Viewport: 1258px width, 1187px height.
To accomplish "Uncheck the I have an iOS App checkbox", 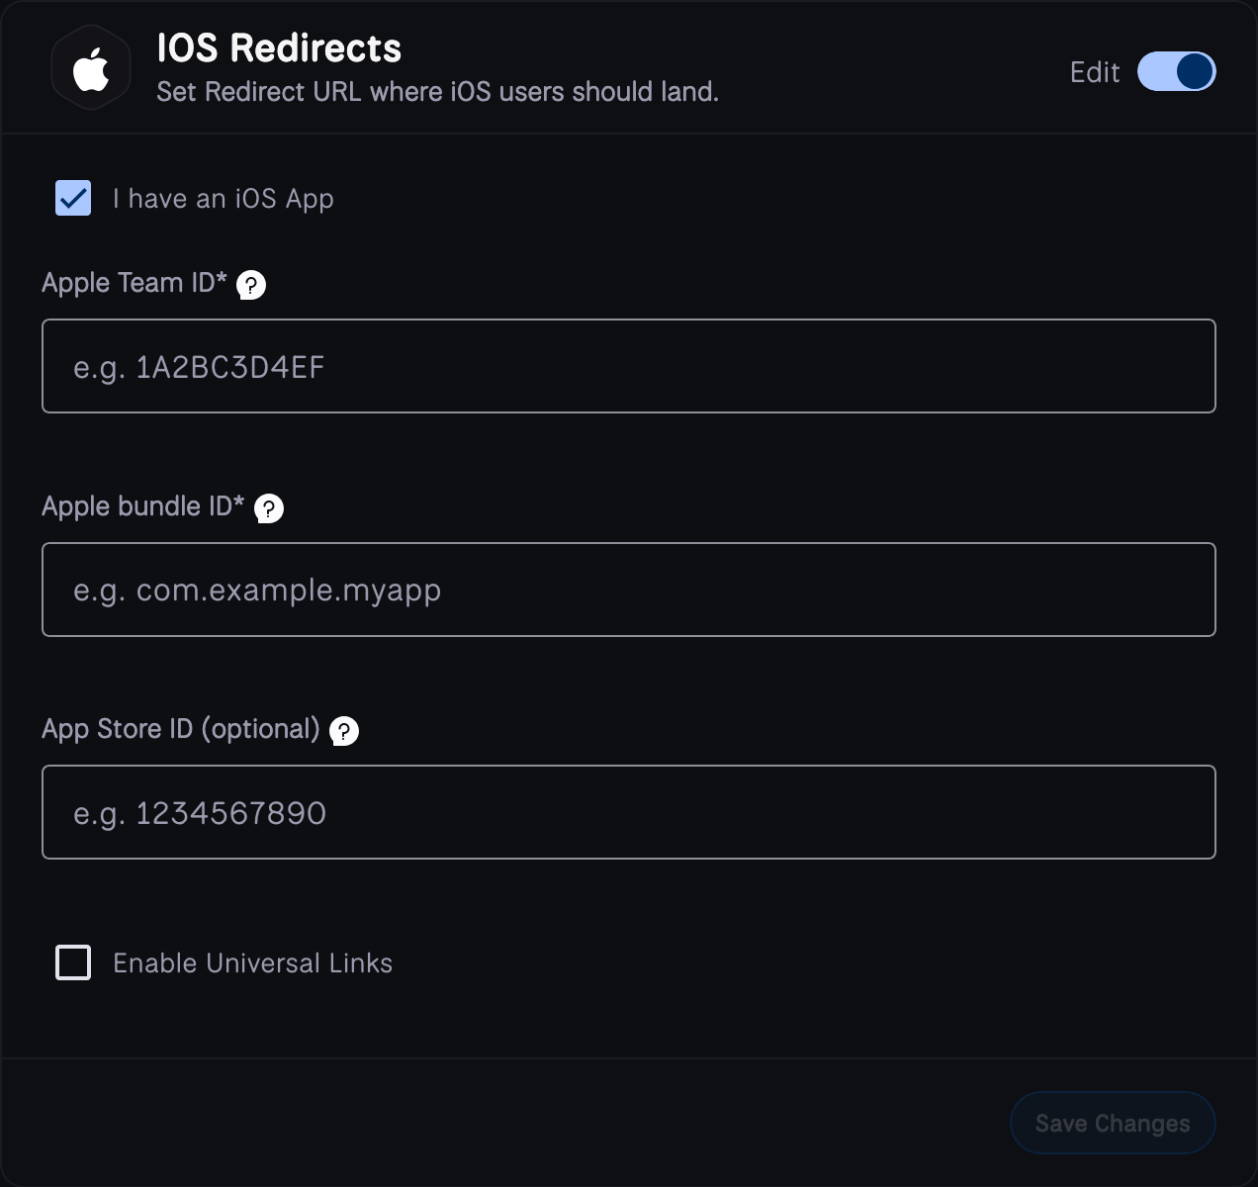I will pyautogui.click(x=72, y=198).
